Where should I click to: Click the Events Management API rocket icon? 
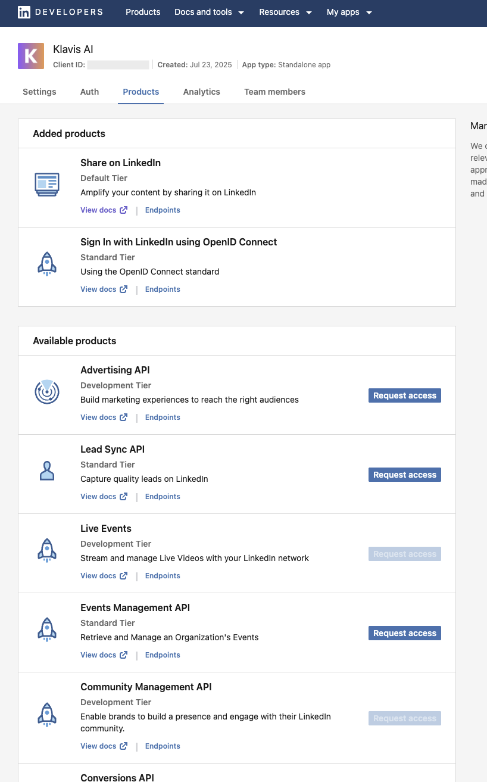(x=47, y=629)
